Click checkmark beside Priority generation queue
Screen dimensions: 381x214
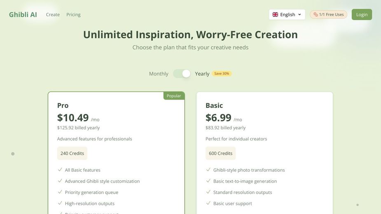point(60,192)
